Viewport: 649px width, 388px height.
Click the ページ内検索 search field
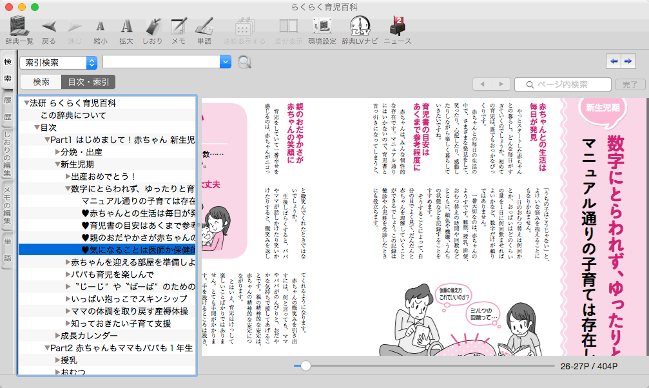click(563, 84)
